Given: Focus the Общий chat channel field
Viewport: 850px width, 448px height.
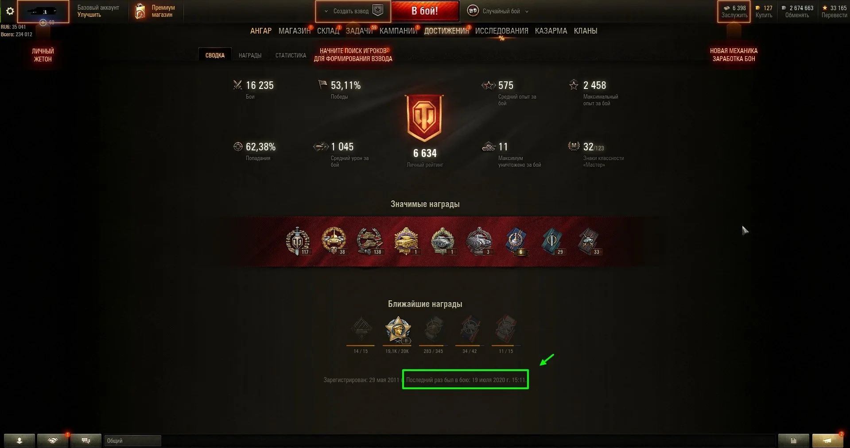Looking at the screenshot, I should 133,440.
